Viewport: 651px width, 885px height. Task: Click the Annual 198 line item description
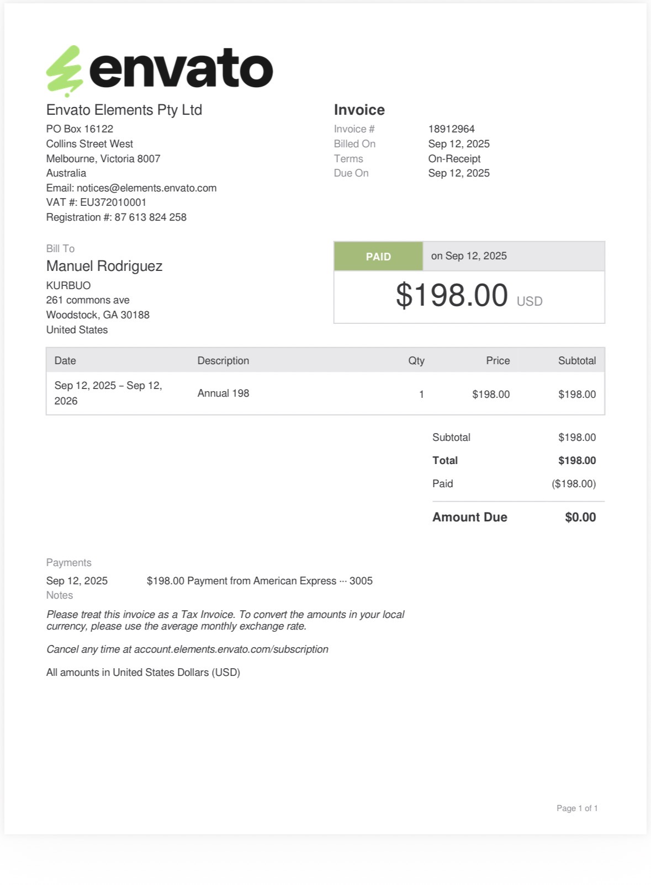[x=223, y=393]
